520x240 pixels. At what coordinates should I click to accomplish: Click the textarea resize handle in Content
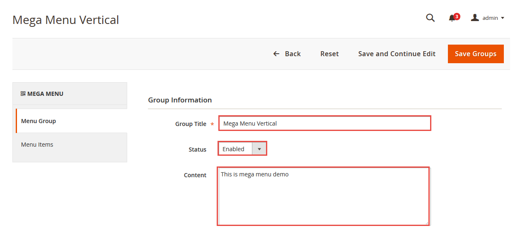coord(427,223)
